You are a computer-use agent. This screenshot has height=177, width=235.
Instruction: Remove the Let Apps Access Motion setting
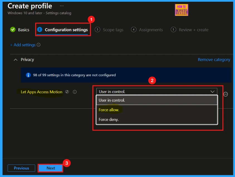(226, 94)
